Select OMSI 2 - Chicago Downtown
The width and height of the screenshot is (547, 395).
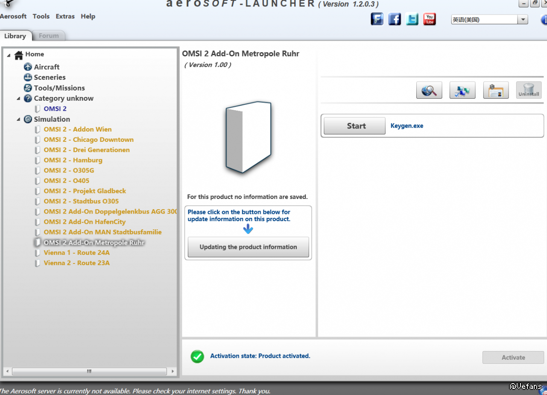point(88,140)
